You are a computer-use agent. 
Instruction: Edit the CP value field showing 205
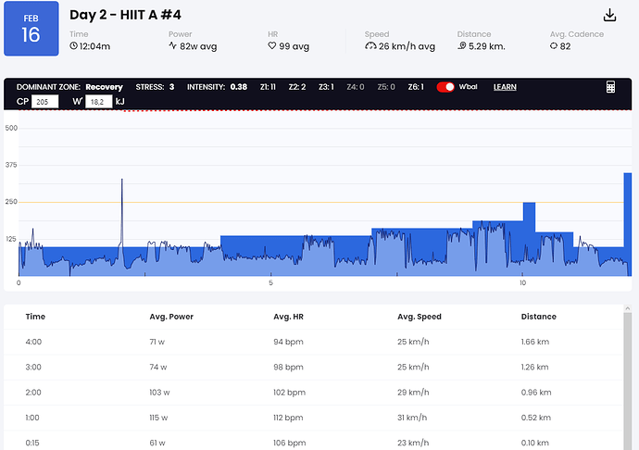[x=44, y=102]
